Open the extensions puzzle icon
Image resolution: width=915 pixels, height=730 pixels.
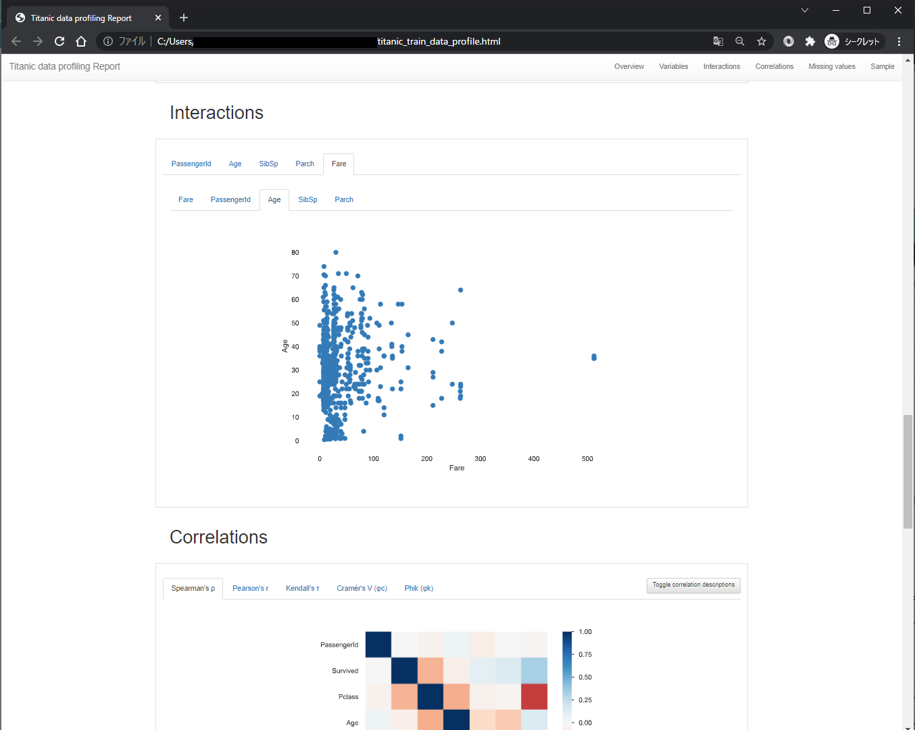pyautogui.click(x=810, y=41)
